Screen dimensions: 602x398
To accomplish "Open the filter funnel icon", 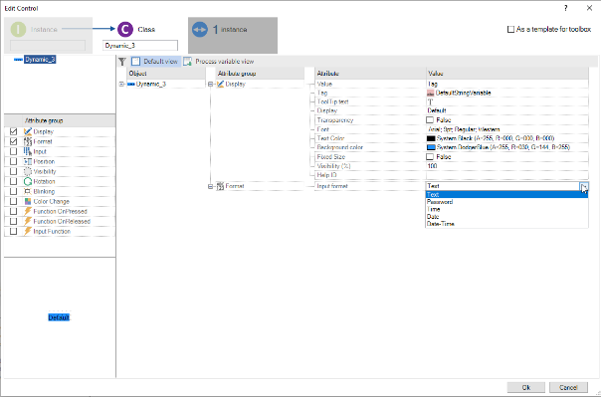I will [122, 62].
